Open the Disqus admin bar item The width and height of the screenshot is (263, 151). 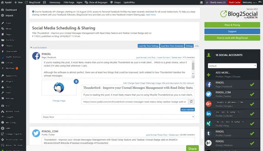tap(116, 2)
